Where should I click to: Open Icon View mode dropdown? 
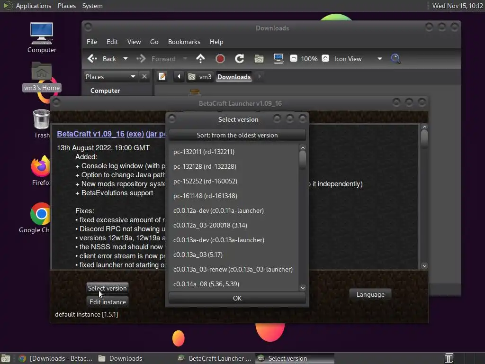358,59
